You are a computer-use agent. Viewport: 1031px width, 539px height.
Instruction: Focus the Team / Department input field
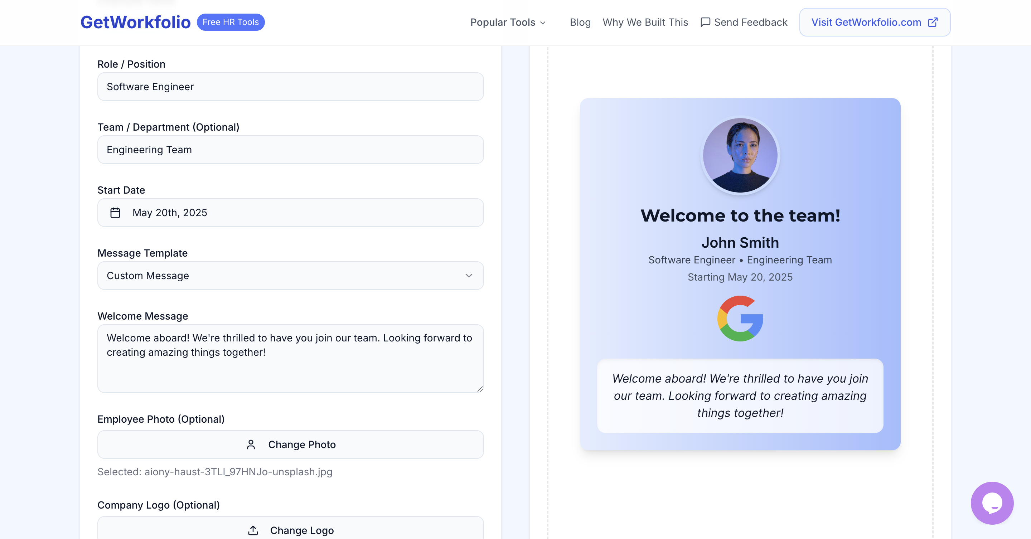tap(291, 150)
